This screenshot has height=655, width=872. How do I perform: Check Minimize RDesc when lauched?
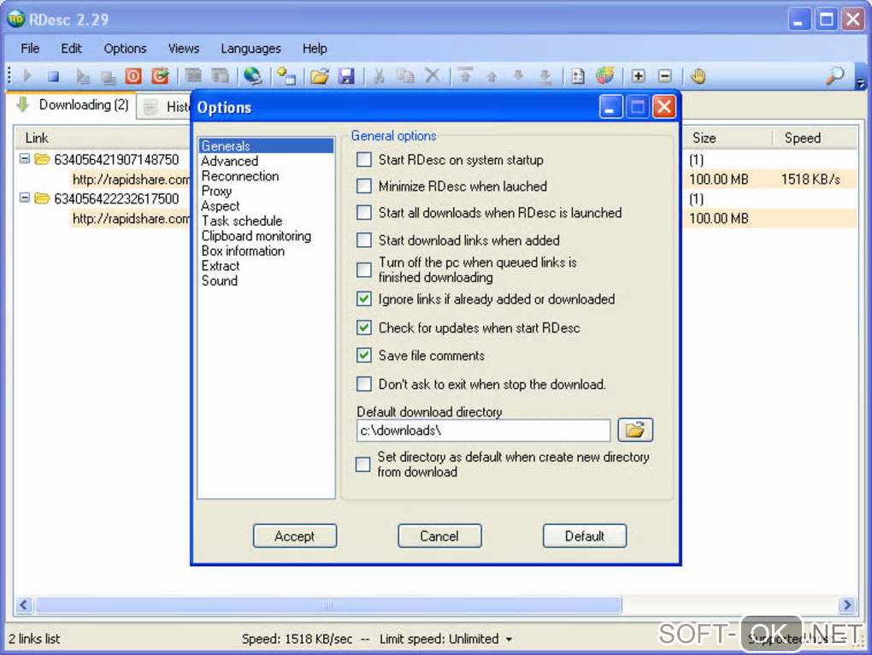(x=364, y=186)
